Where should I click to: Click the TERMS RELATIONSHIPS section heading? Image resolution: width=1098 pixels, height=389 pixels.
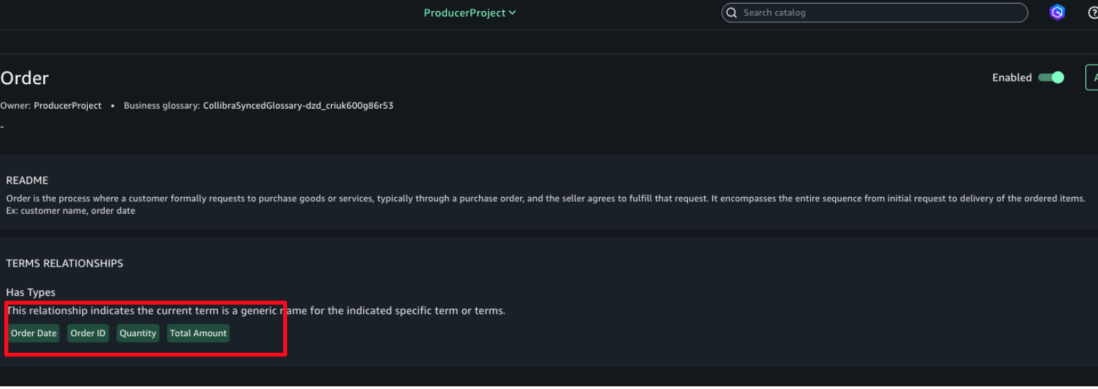click(64, 263)
